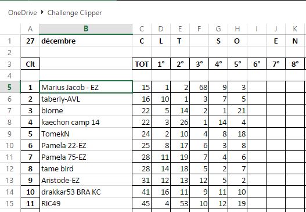Select row 5 header
This screenshot has width=306, height=212.
click(10, 87)
